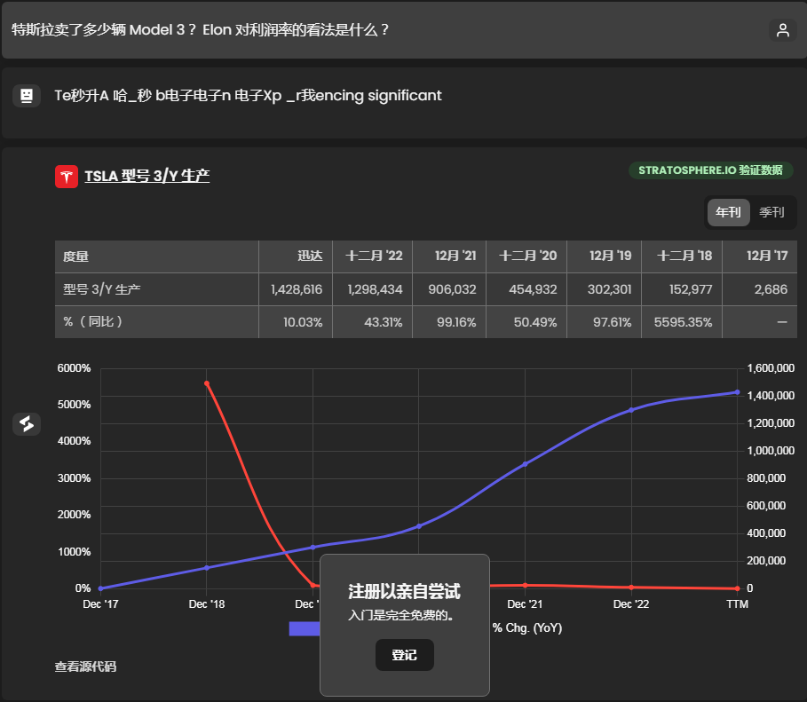The width and height of the screenshot is (807, 702).
Task: Click the %（同比）row label
Action: pyautogui.click(x=93, y=321)
